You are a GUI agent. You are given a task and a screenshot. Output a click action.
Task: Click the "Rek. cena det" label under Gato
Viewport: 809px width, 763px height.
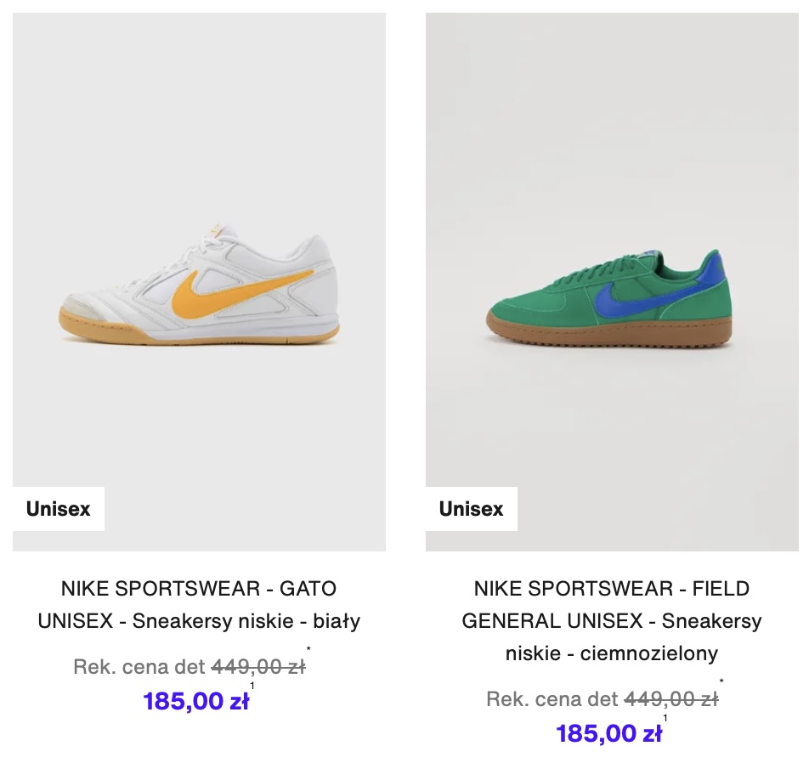pyautogui.click(x=139, y=666)
